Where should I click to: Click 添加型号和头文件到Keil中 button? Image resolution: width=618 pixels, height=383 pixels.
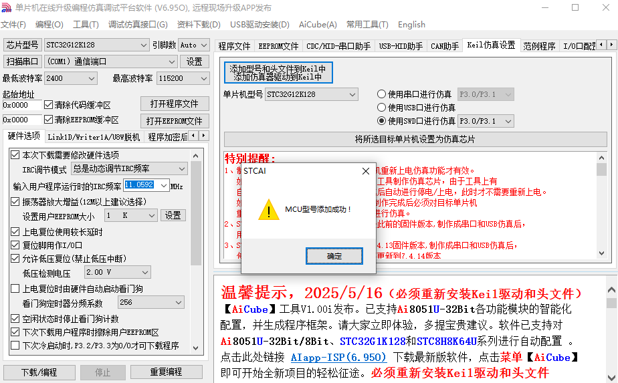coord(278,72)
